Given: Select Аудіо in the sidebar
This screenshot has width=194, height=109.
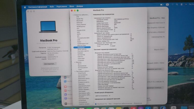Looking at the screenshot, I should click(x=79, y=42).
